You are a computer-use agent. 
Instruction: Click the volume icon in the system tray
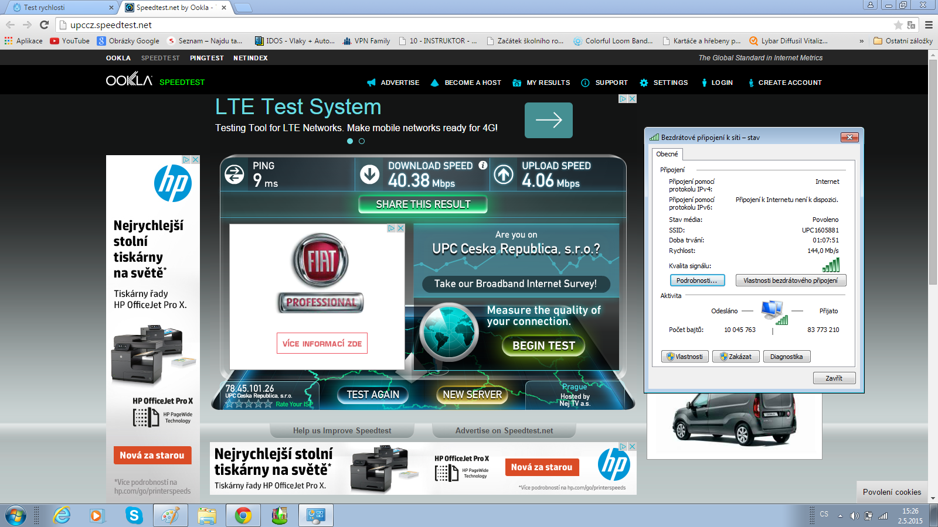tap(854, 515)
